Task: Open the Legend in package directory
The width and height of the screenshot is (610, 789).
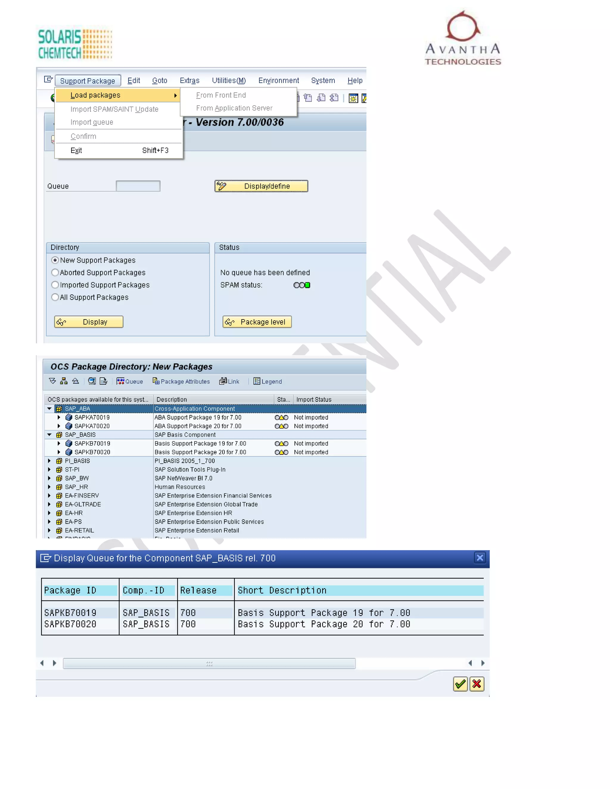Action: [267, 381]
